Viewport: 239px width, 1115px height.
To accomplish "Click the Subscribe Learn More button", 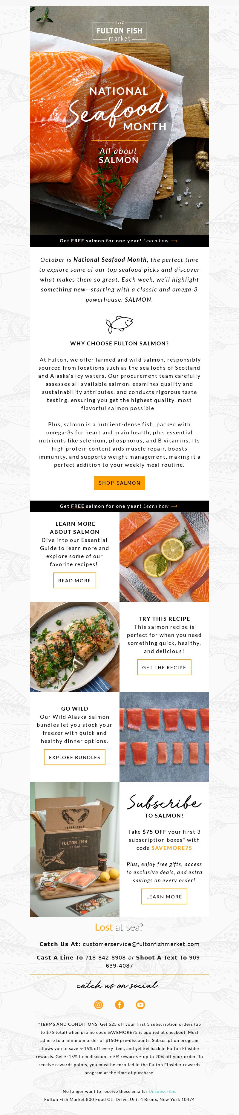I will click(x=164, y=896).
